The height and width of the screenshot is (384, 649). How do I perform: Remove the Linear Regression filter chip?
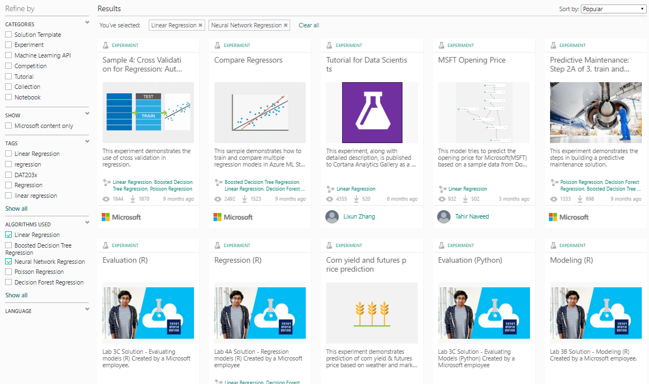[201, 26]
